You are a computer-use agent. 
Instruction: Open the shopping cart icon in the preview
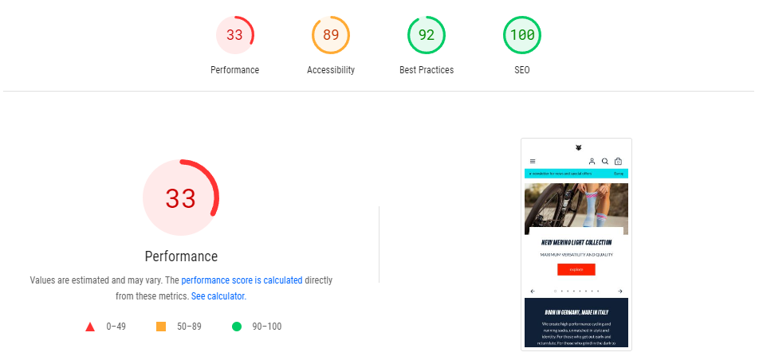(619, 162)
